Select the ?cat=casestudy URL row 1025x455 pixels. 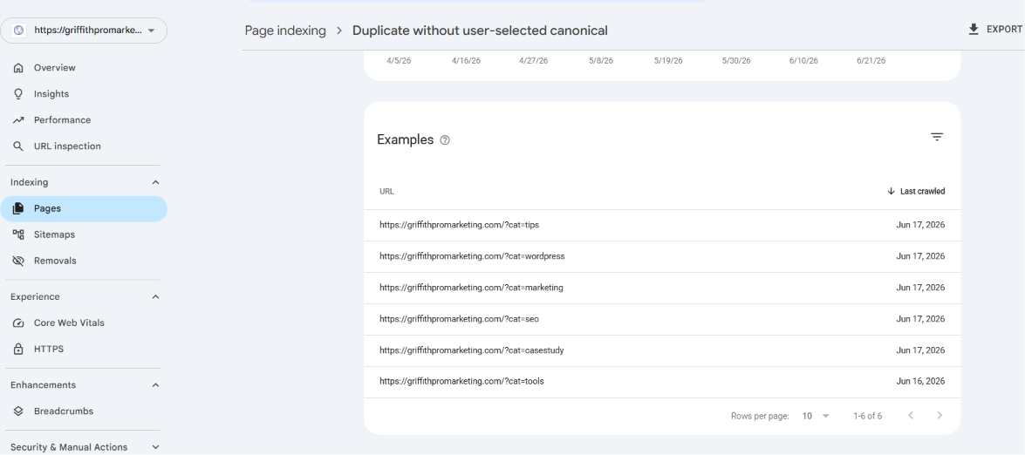662,350
